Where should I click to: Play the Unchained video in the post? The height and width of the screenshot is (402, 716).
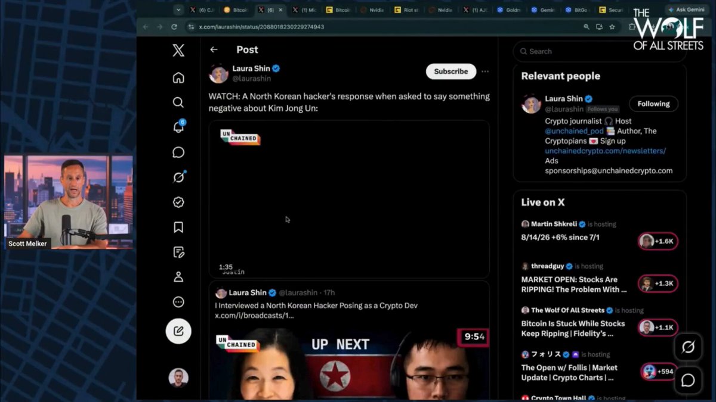(349, 200)
